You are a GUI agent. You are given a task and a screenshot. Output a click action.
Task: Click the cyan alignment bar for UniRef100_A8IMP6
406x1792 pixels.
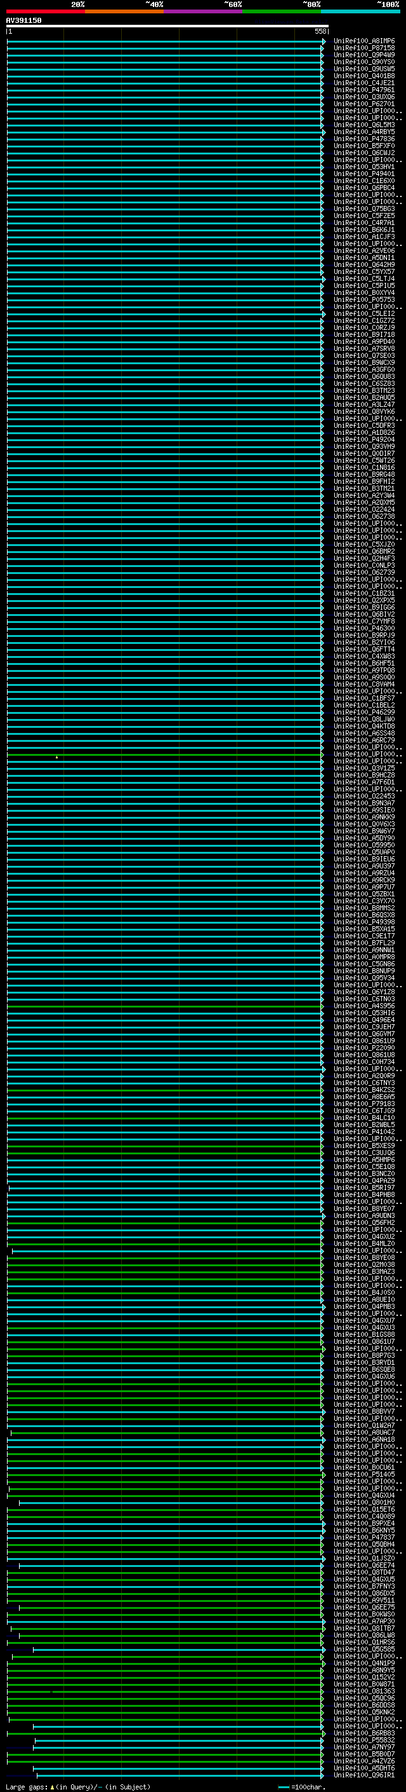pos(165,42)
